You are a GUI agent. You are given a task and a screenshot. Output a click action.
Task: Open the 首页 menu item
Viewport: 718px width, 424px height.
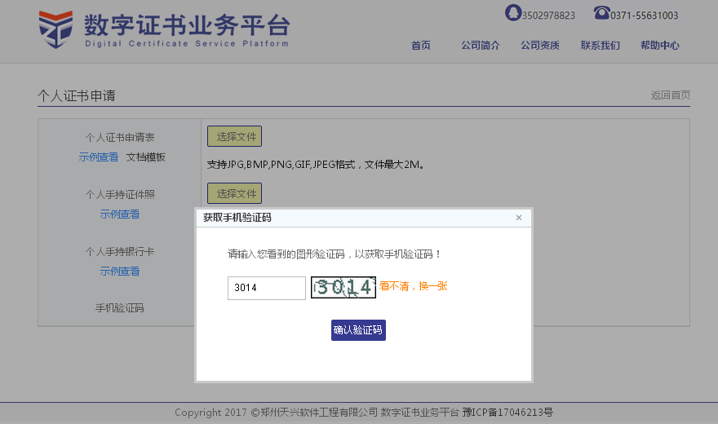(421, 46)
